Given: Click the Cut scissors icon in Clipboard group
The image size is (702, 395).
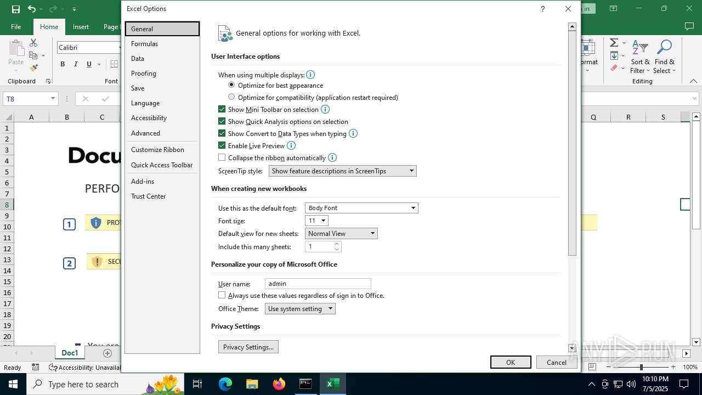Looking at the screenshot, I should coord(33,43).
